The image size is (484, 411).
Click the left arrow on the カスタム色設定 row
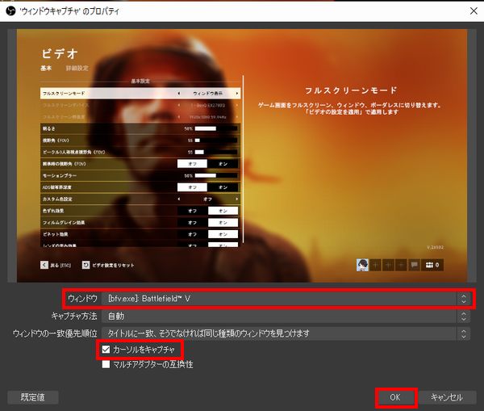pos(179,199)
